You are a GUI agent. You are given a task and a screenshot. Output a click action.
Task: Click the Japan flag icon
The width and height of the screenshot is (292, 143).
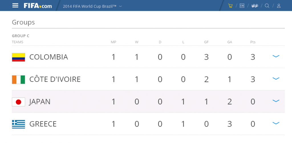pos(19,102)
